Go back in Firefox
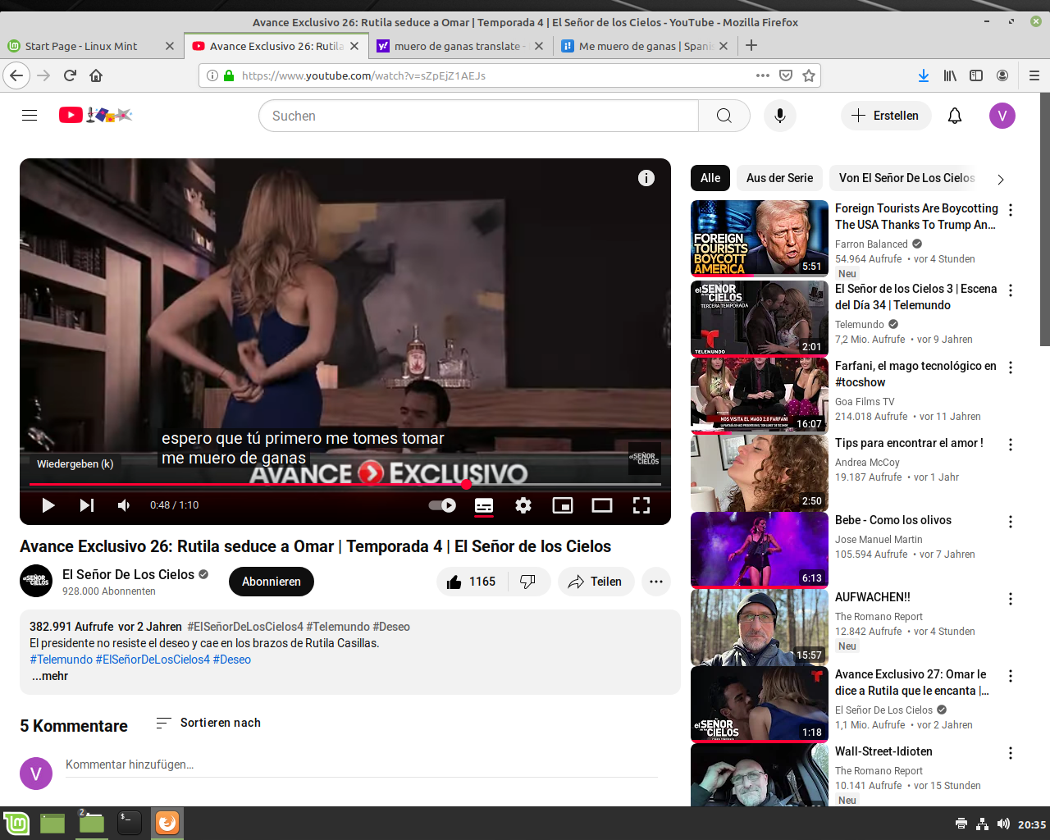The height and width of the screenshot is (840, 1050). tap(16, 75)
